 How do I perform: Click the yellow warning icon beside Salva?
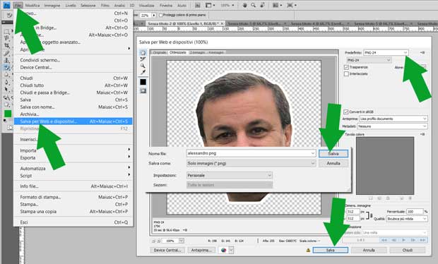[x=308, y=250]
